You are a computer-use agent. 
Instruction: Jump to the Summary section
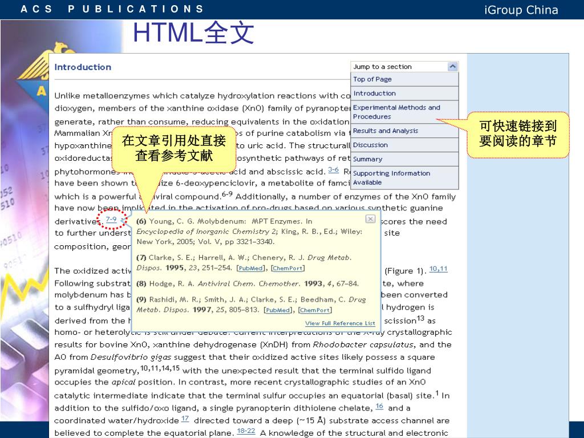(x=404, y=159)
